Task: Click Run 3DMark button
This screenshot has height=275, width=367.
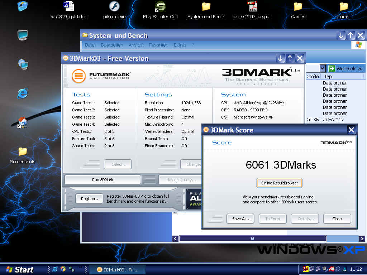Action: click(x=103, y=180)
